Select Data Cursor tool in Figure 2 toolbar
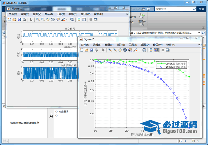Image resolution: width=208 pixels, height=145 pixels. 130,50
